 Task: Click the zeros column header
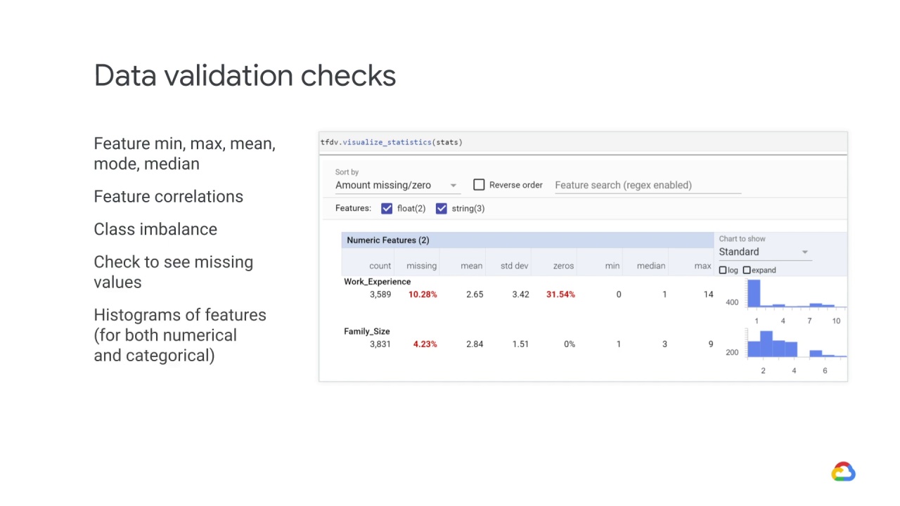(x=563, y=266)
